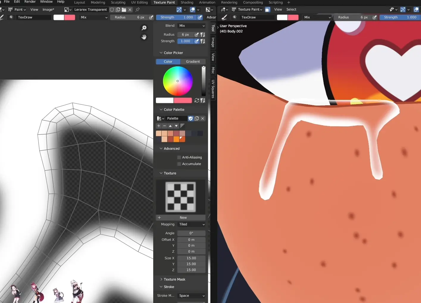Enable the Anti-Aliasing checkbox
Image resolution: width=421 pixels, height=303 pixels.
[x=179, y=157]
